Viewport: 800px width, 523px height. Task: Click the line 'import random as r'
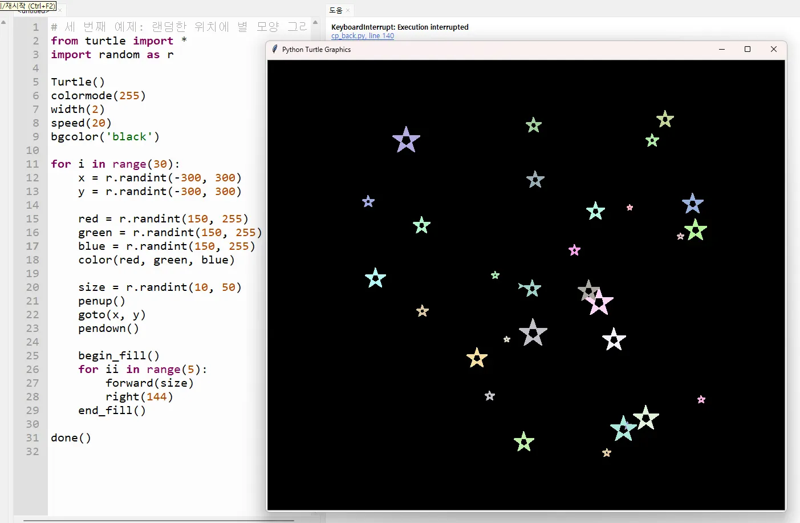click(x=112, y=54)
